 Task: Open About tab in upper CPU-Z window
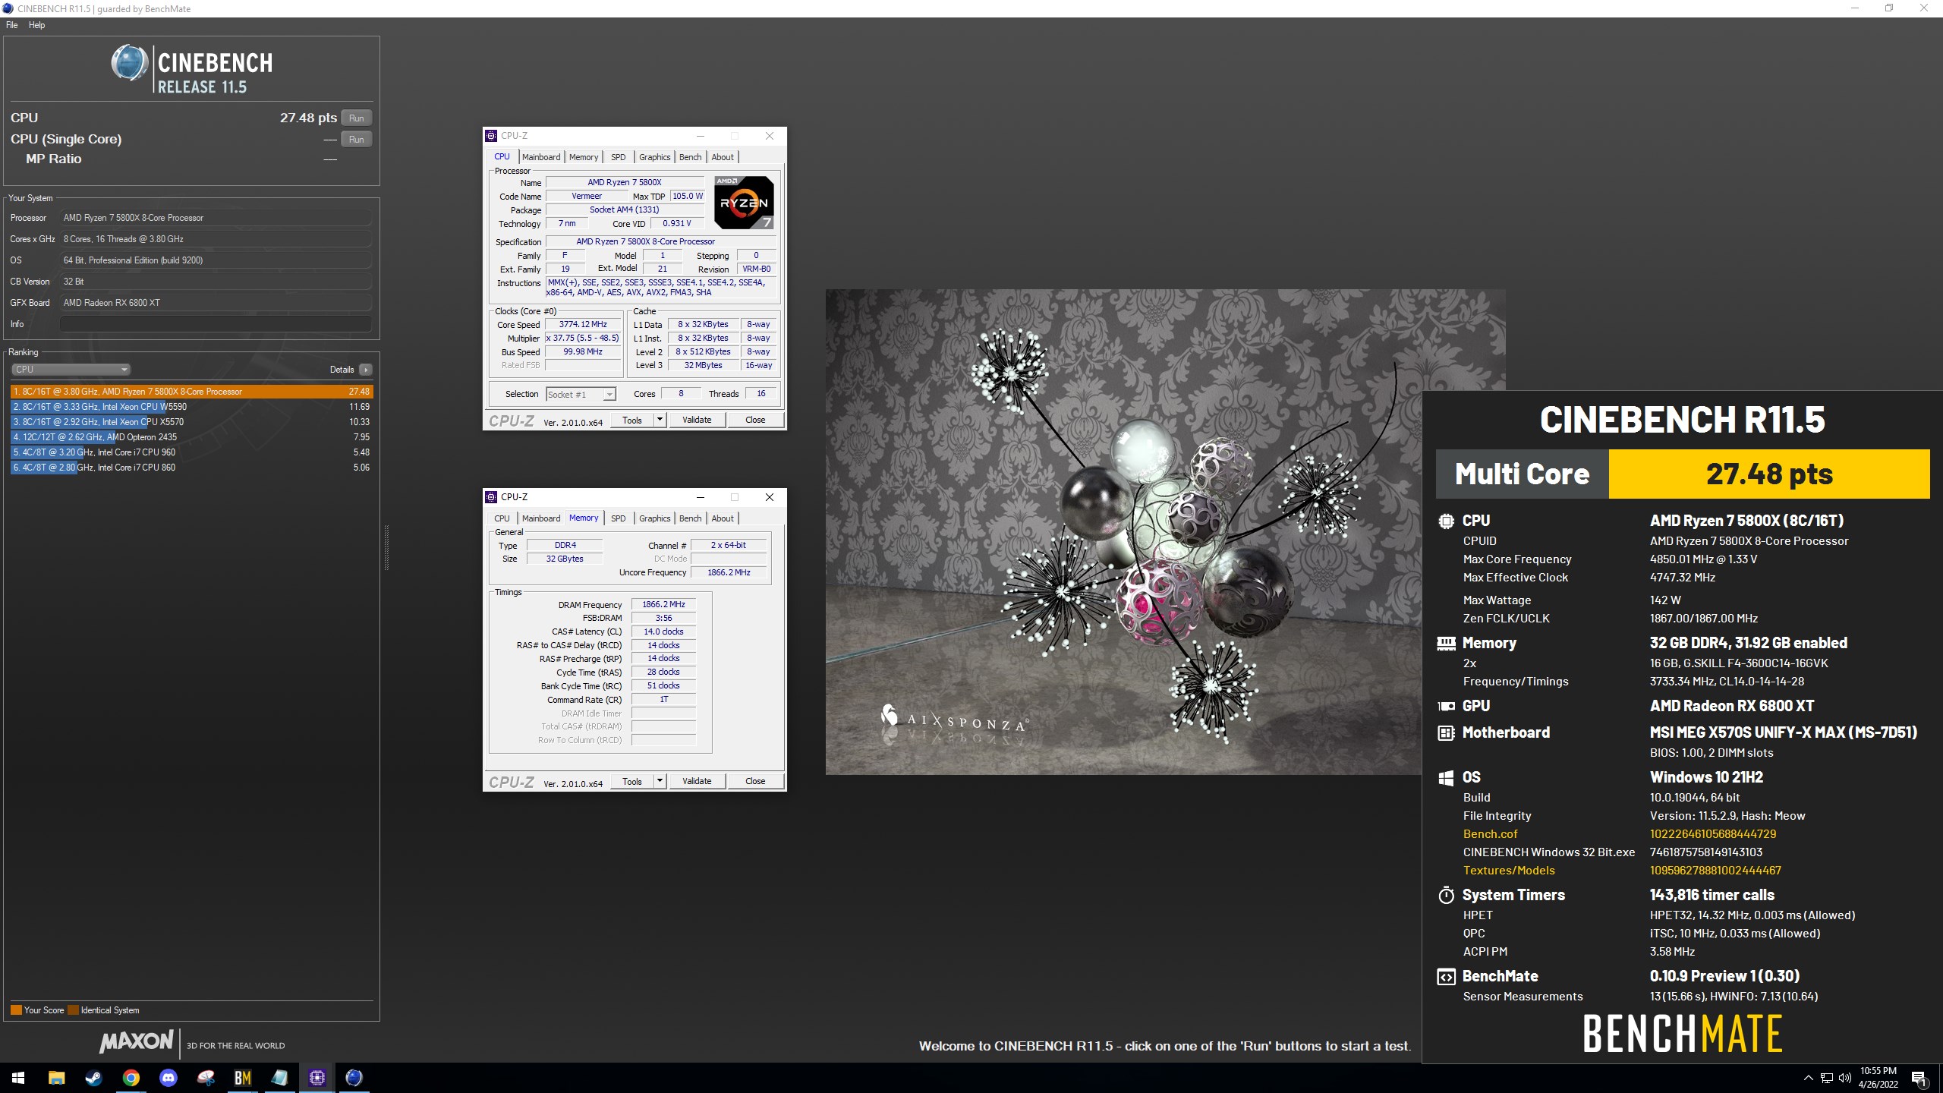click(x=723, y=157)
